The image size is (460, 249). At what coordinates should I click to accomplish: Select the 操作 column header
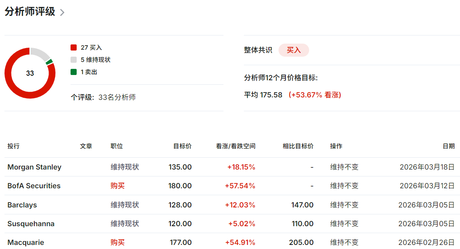[336, 146]
